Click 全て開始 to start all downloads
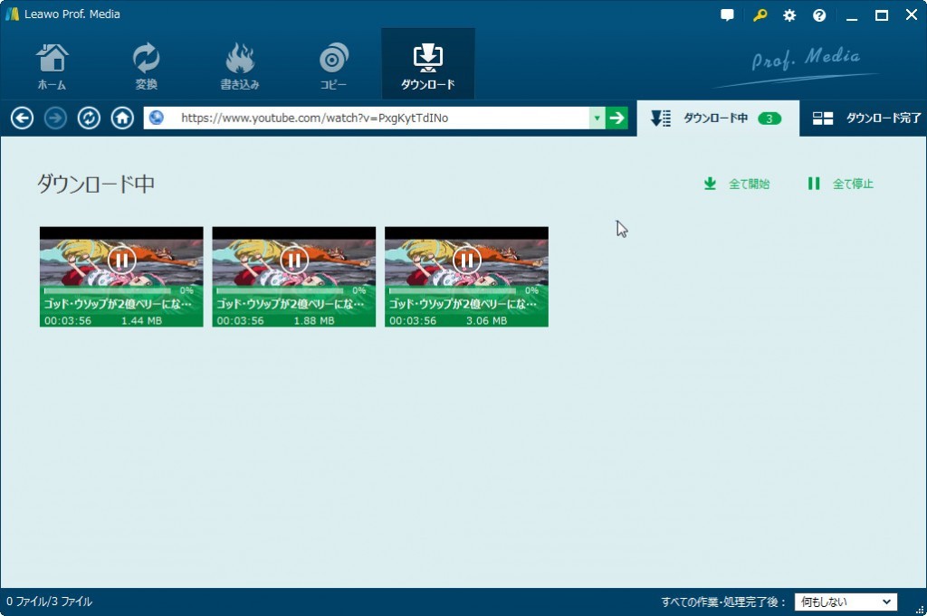This screenshot has height=616, width=927. tap(737, 184)
